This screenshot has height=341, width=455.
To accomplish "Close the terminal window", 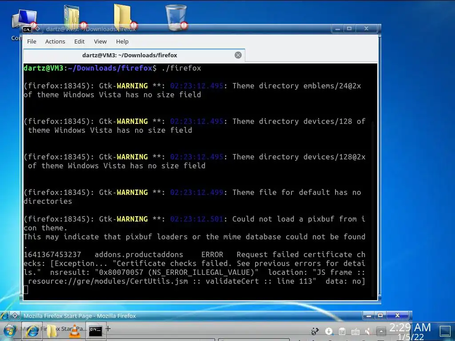I will [x=366, y=28].
